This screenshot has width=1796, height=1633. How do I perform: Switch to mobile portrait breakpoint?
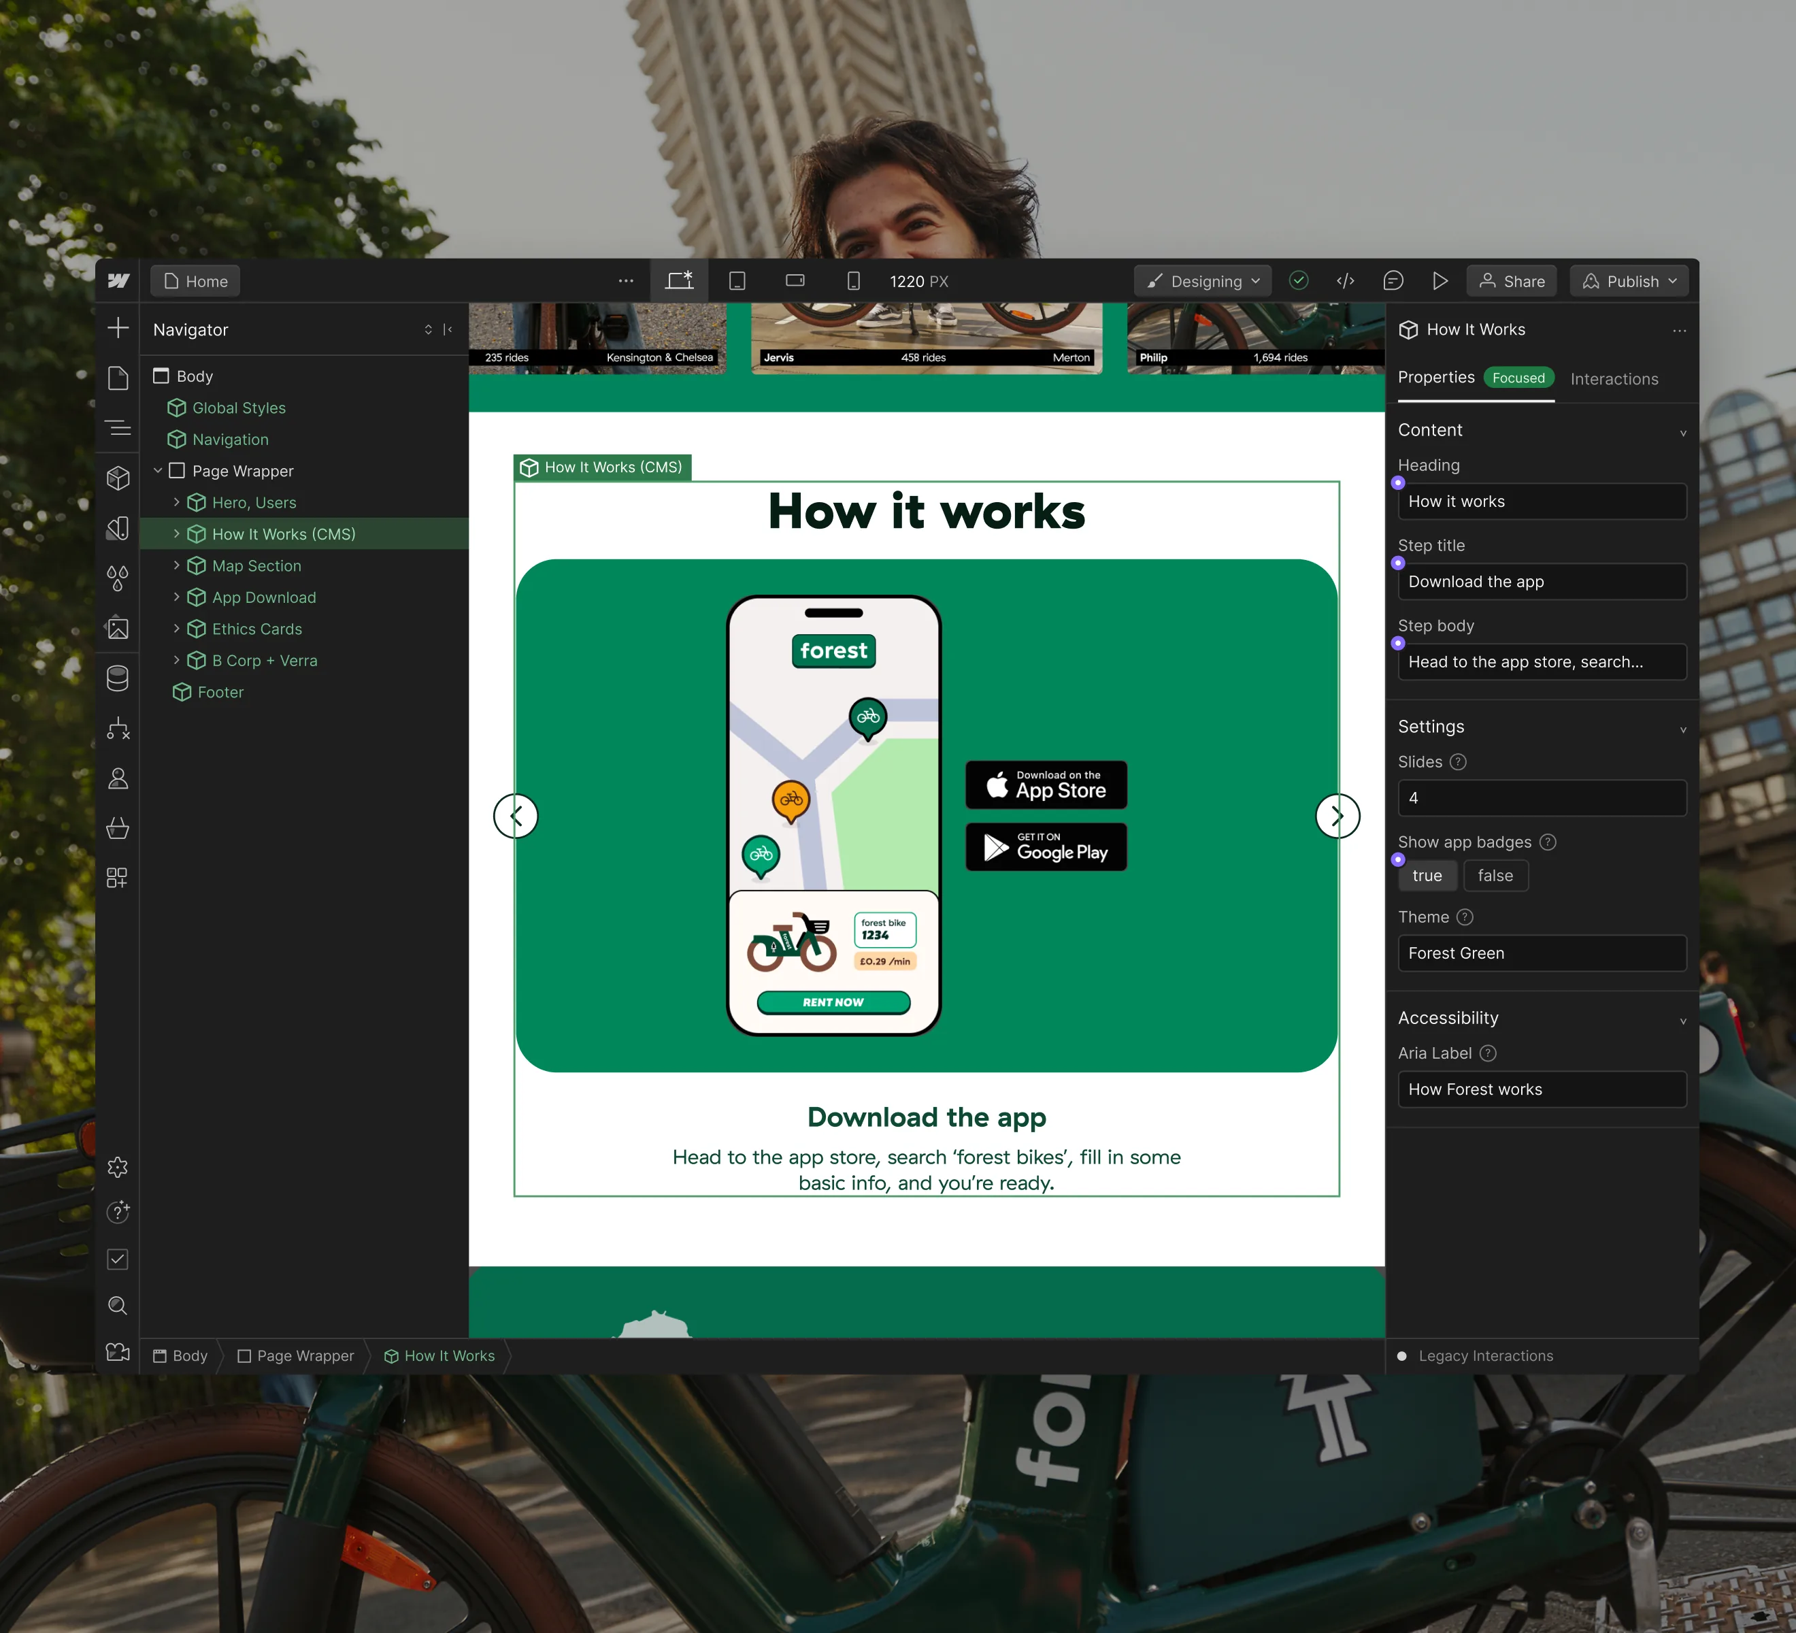pyautogui.click(x=854, y=282)
